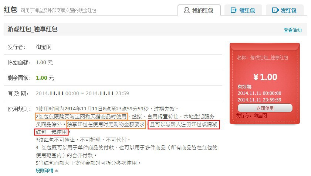
Task: Open the 查看活动 link
Action: click(x=293, y=30)
